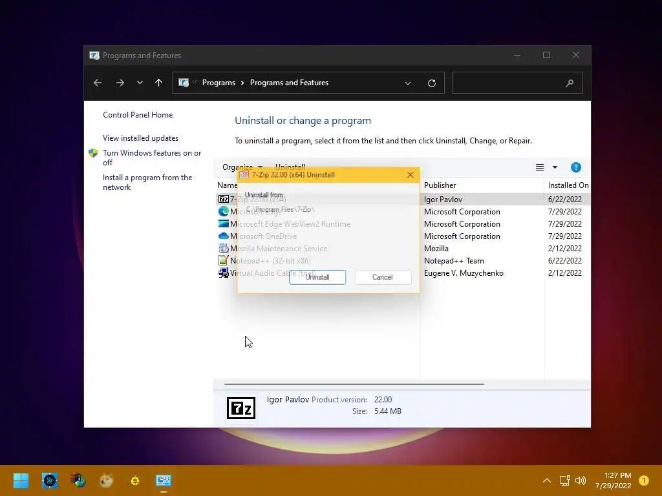The image size is (662, 496).
Task: Open the volume tray icon
Action: (581, 480)
